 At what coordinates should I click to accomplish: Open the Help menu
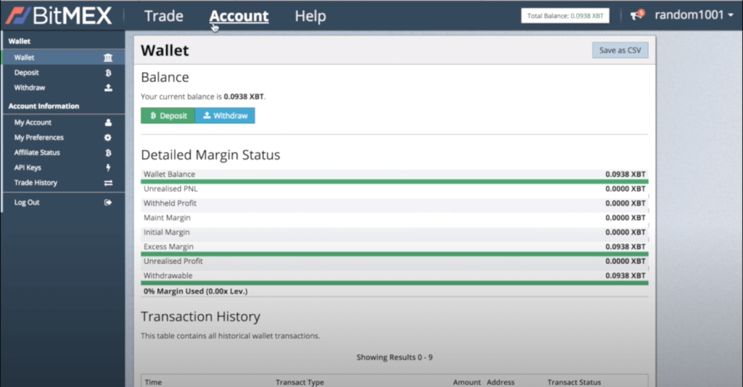coord(311,16)
